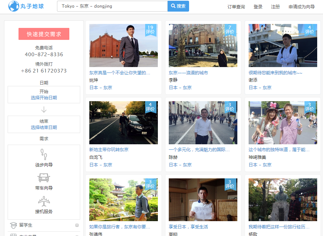Tick the 留学生 checkbox
This screenshot has height=236, width=323.
77,225
